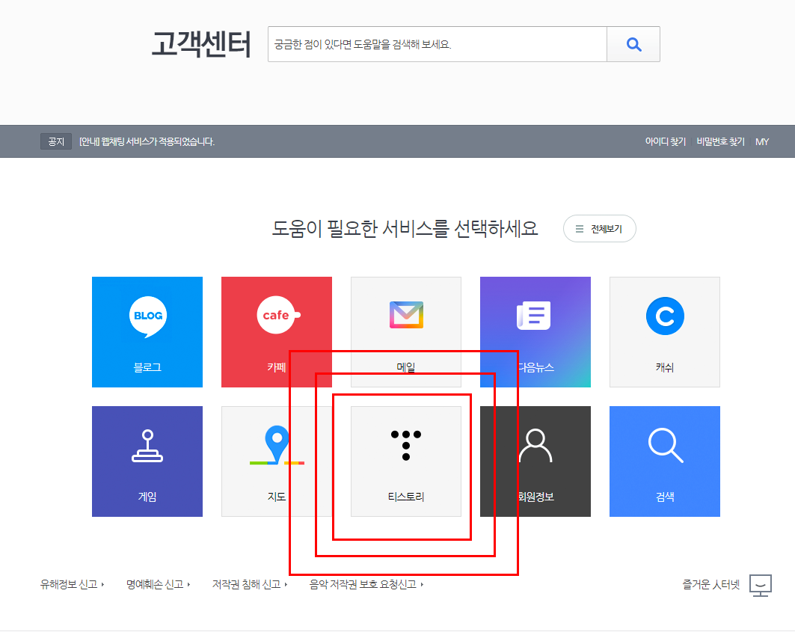Open the MY link
This screenshot has width=795, height=635.
click(762, 141)
